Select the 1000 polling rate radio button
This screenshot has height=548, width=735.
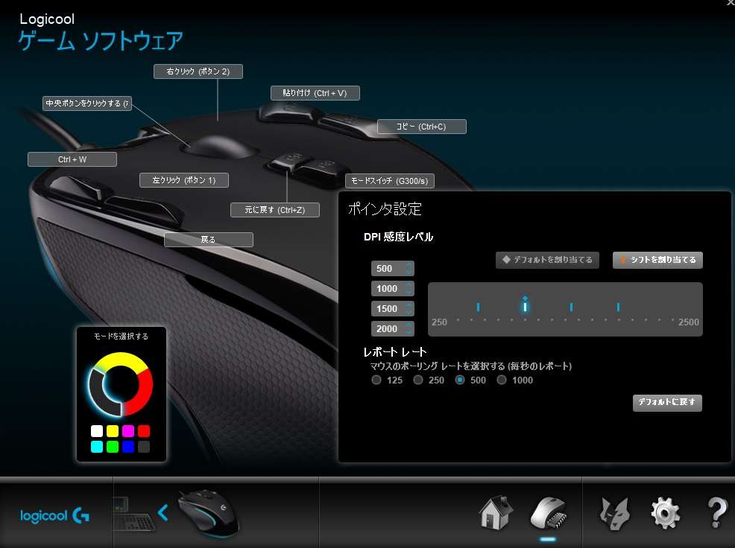[x=502, y=380]
